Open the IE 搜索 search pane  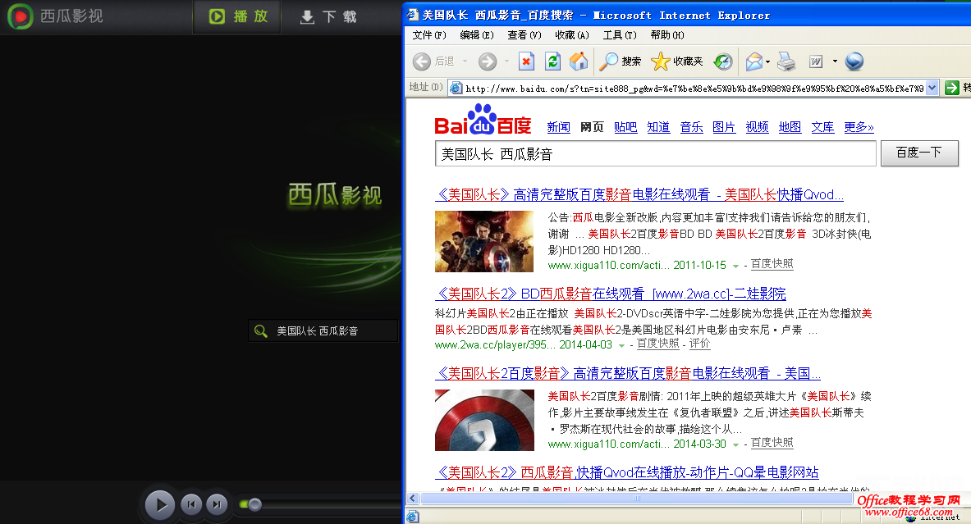point(621,62)
